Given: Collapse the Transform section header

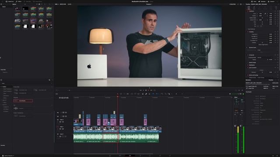Looking at the screenshot, I should point(252,11).
